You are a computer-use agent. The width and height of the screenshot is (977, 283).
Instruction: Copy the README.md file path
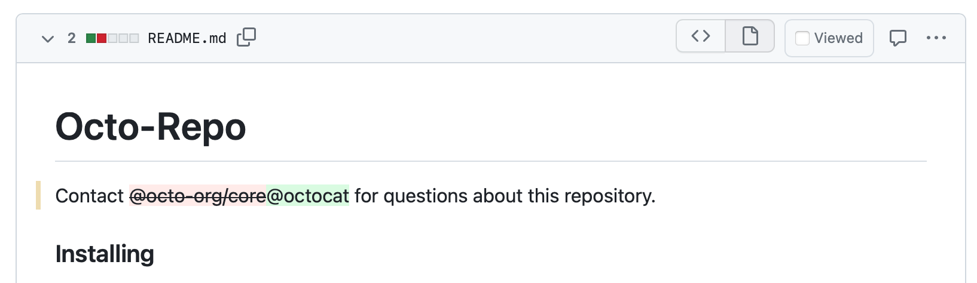tap(246, 38)
